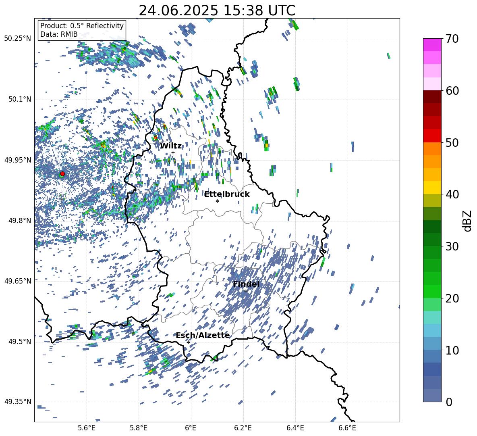Screen dimensions: 477x436
Task: Click the Findel city label
Action: click(x=246, y=284)
